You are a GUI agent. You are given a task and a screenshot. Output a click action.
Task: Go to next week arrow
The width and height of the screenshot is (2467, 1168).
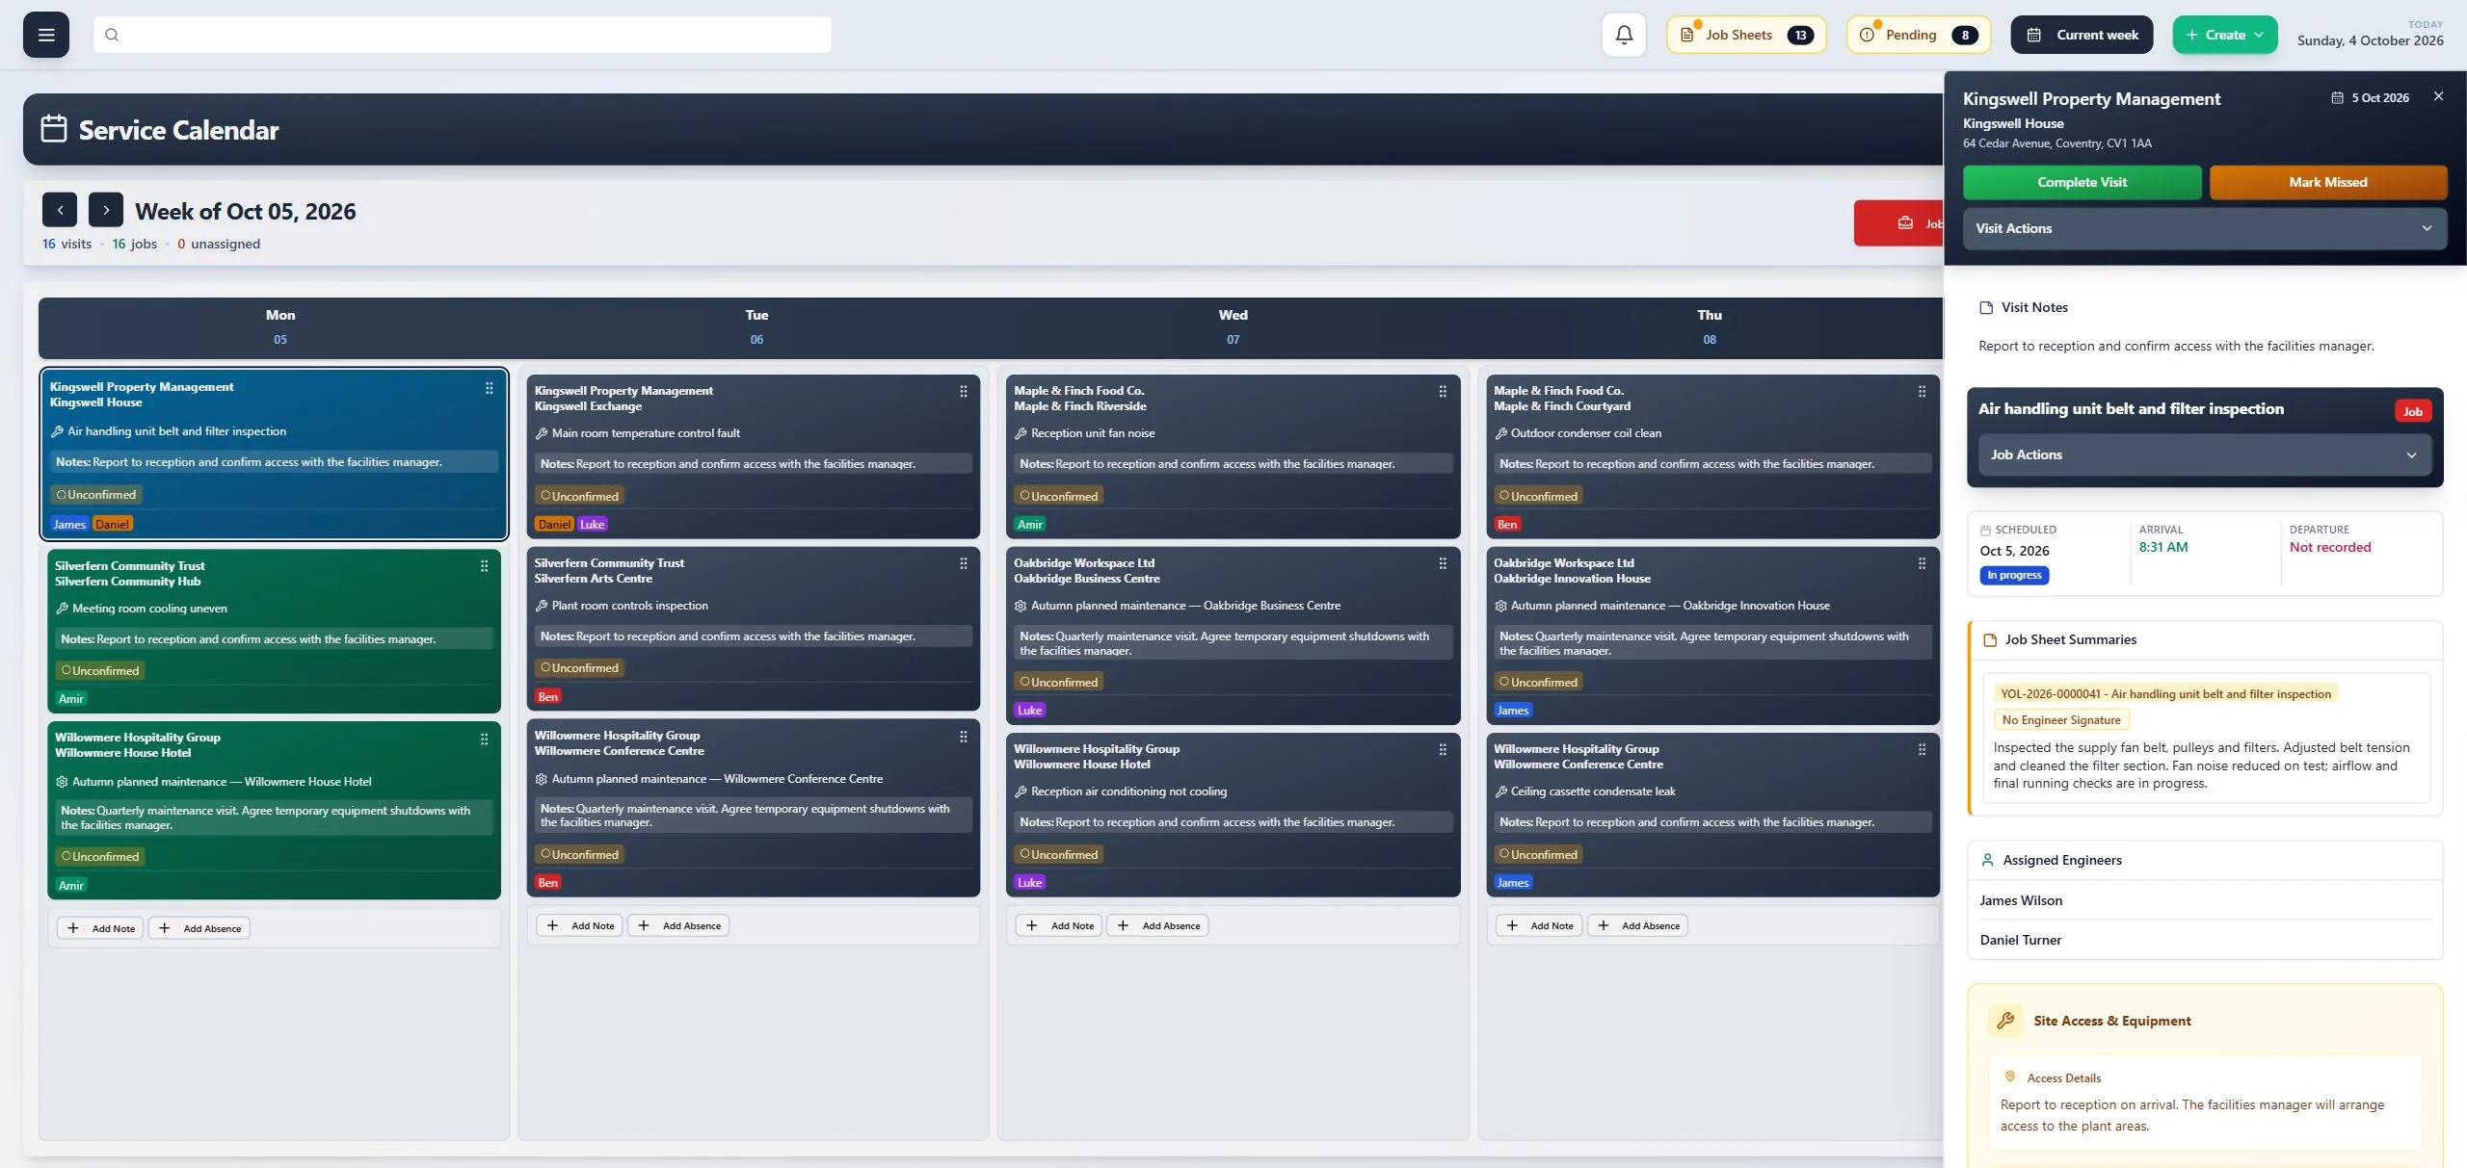click(x=106, y=210)
